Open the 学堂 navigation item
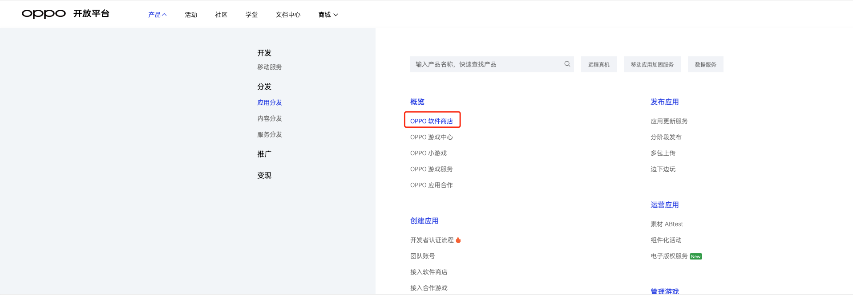853x295 pixels. tap(251, 15)
